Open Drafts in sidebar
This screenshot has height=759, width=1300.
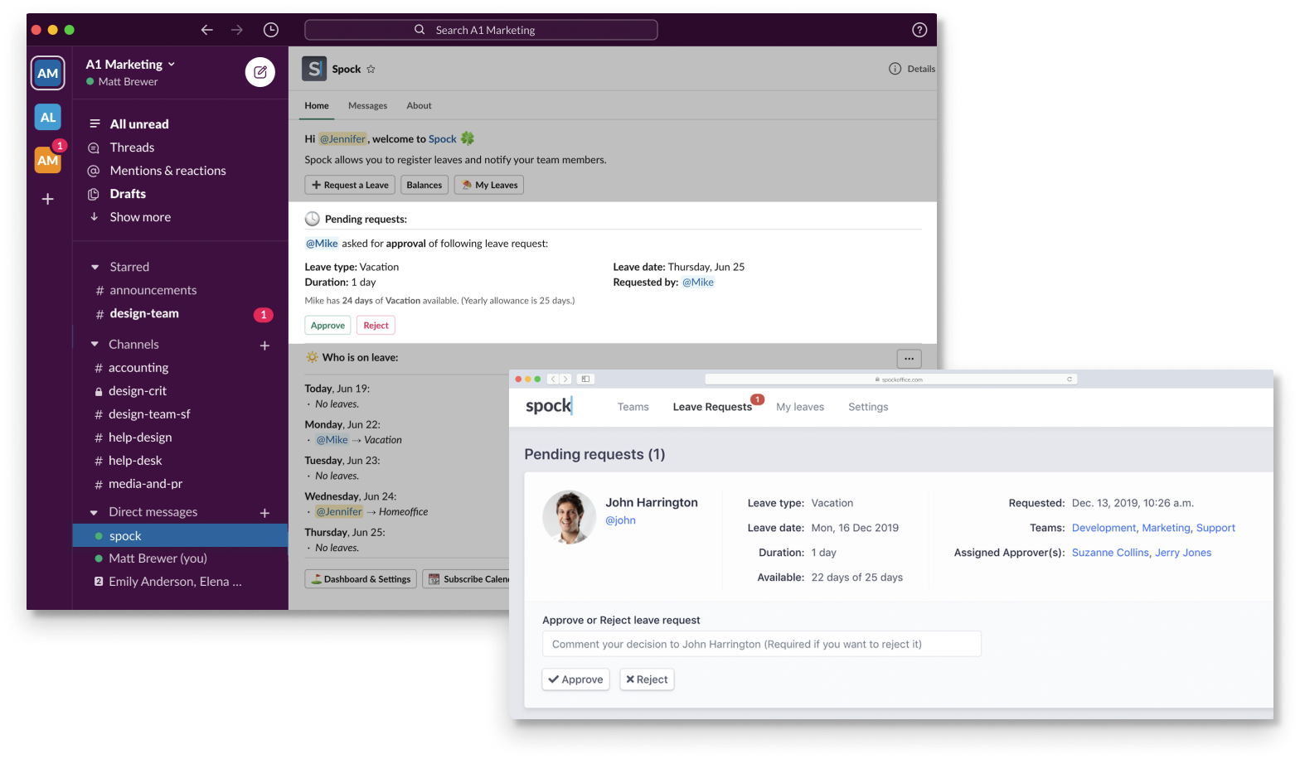(128, 194)
